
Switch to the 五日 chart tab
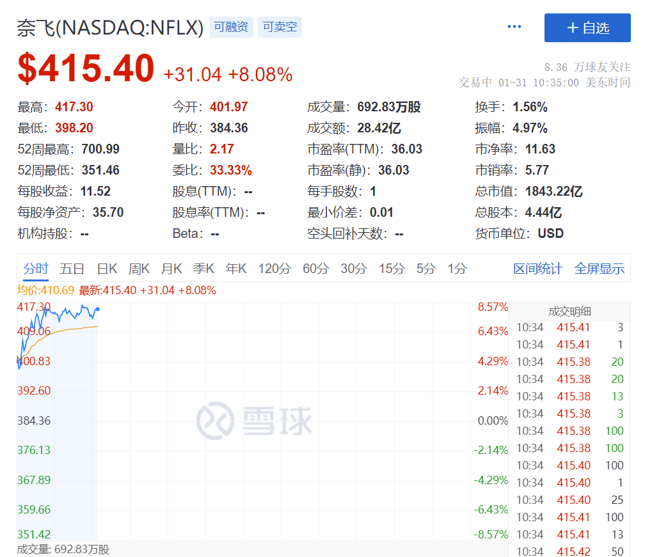click(72, 269)
